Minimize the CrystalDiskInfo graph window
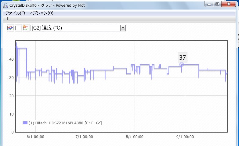 [x=209, y=4]
